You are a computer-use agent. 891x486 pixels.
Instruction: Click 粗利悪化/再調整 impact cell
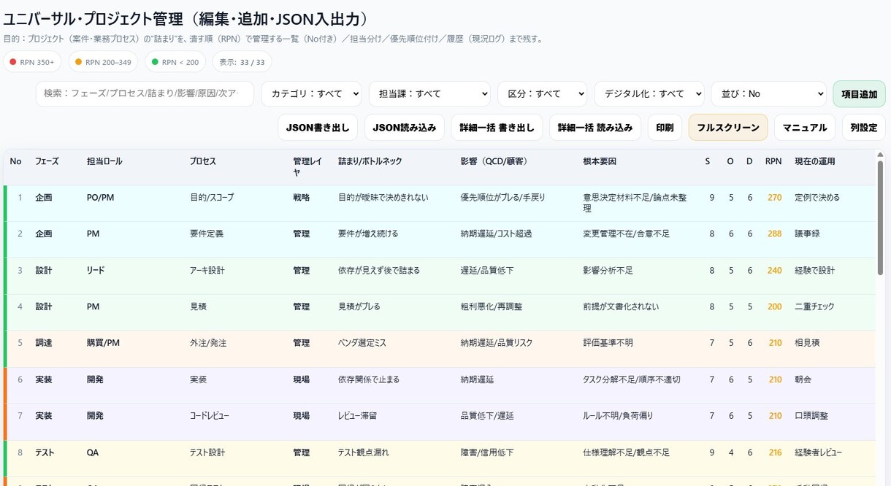pyautogui.click(x=492, y=307)
